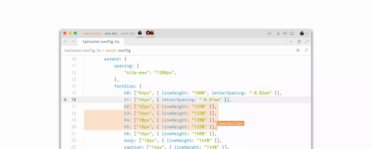This screenshot has width=372, height=149.
Task: Click the first collaborator avatar with blue underline
Action: point(140,33)
